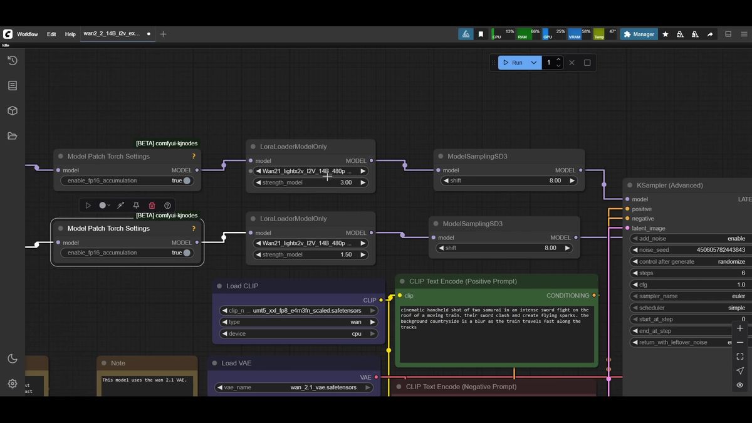The width and height of the screenshot is (752, 423).
Task: Open the Edit menu
Action: tap(51, 34)
